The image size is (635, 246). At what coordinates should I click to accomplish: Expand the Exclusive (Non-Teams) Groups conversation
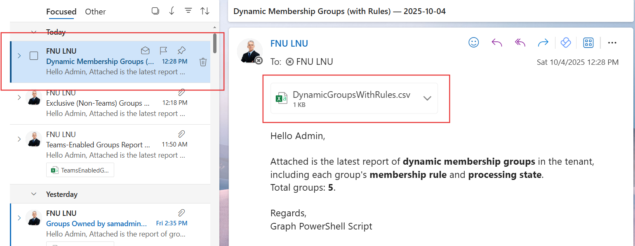point(19,97)
